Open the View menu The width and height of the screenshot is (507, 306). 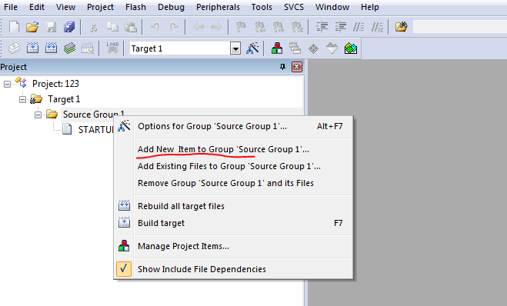(65, 7)
